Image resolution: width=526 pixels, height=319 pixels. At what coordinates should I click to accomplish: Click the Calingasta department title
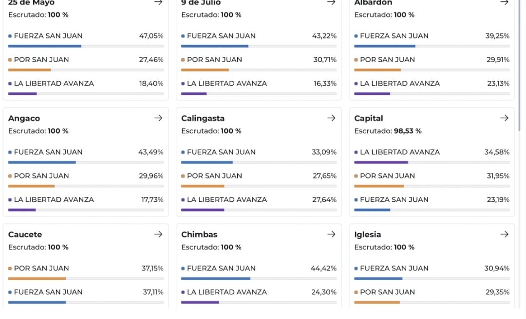(x=203, y=118)
